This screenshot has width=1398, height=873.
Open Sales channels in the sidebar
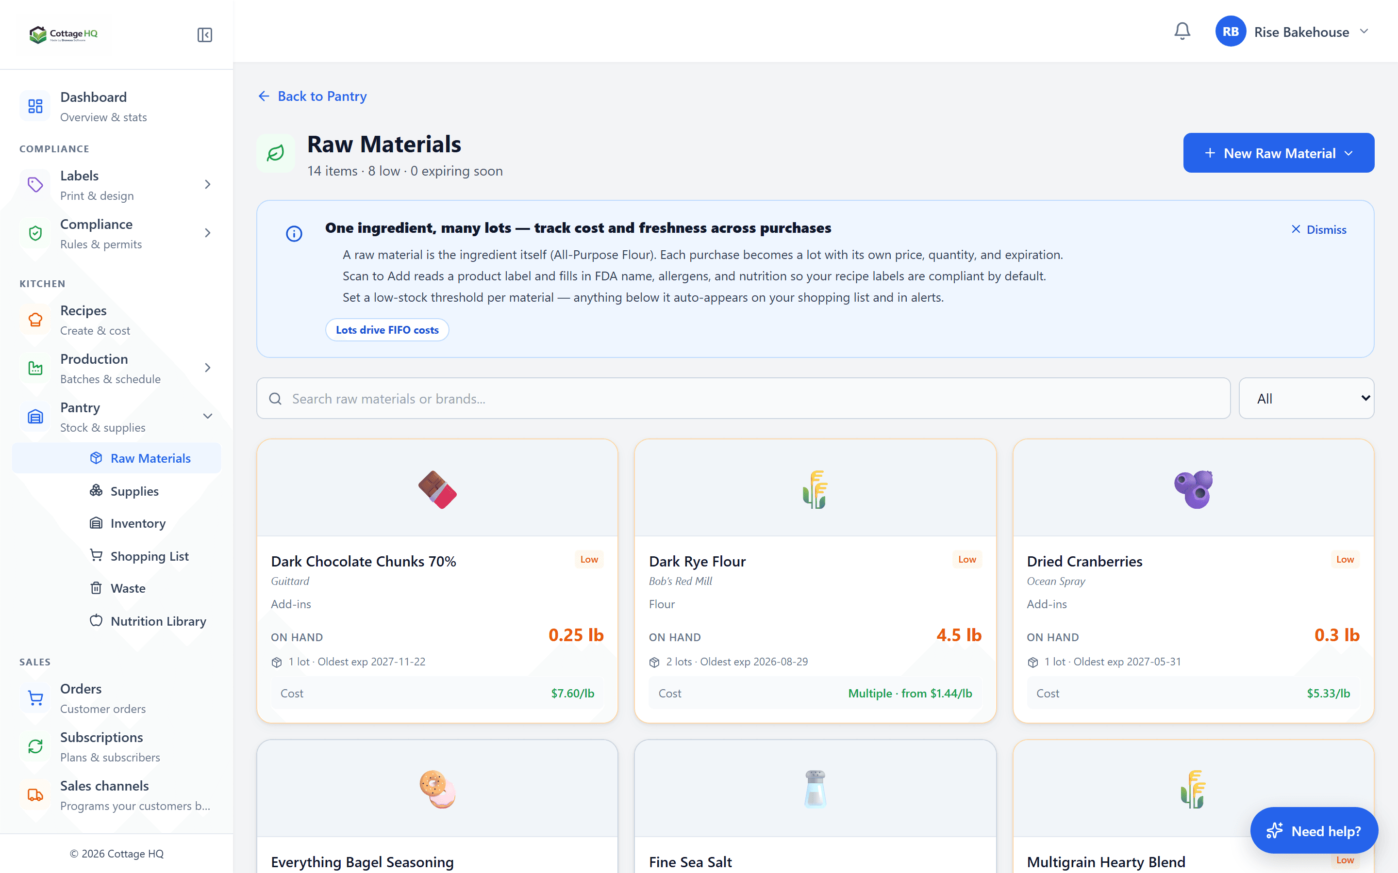pyautogui.click(x=116, y=795)
